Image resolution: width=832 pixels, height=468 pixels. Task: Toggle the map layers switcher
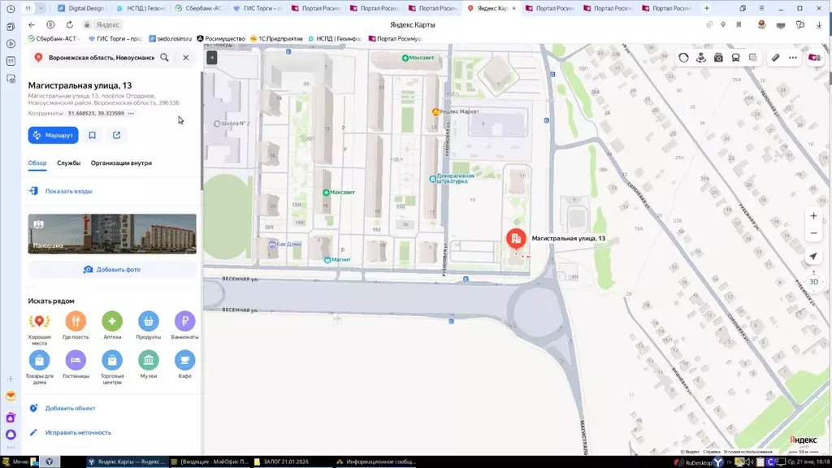[x=753, y=58]
